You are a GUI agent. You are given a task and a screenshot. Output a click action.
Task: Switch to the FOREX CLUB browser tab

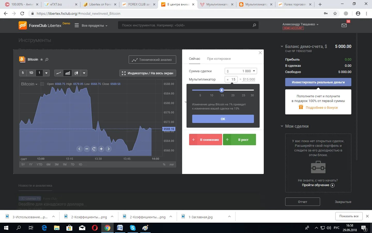click(x=139, y=4)
